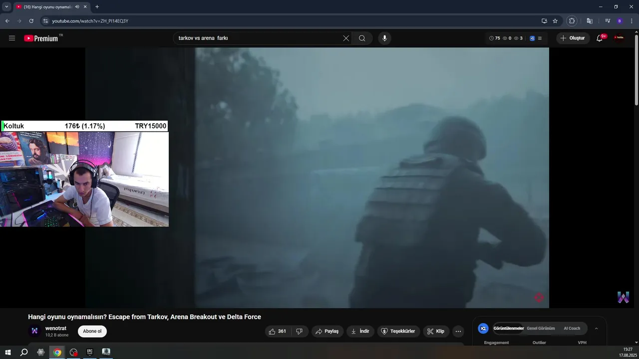Click the video title text

[x=144, y=317]
